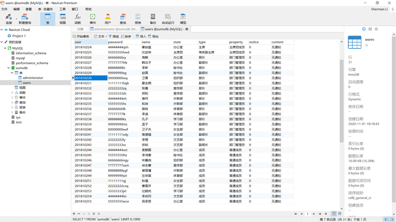The height and width of the screenshot is (222, 396).
Task: Add a new record with plus icon
Action: tap(74, 214)
